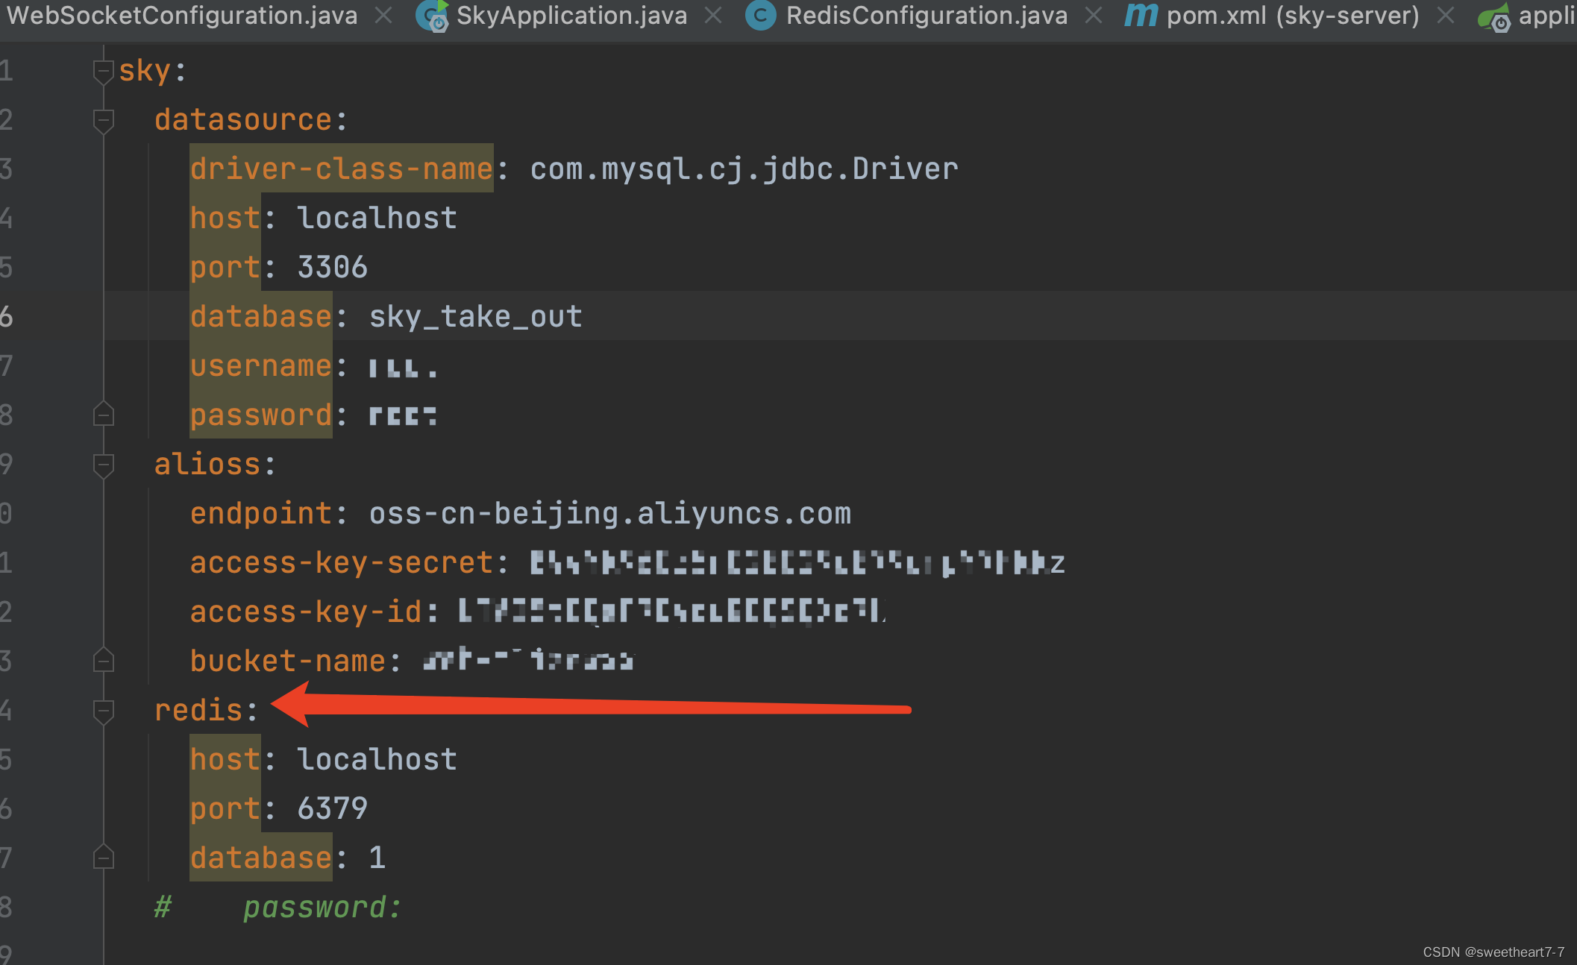Close the WebSocketConfiguration.java tab
The width and height of the screenshot is (1577, 965).
click(383, 16)
